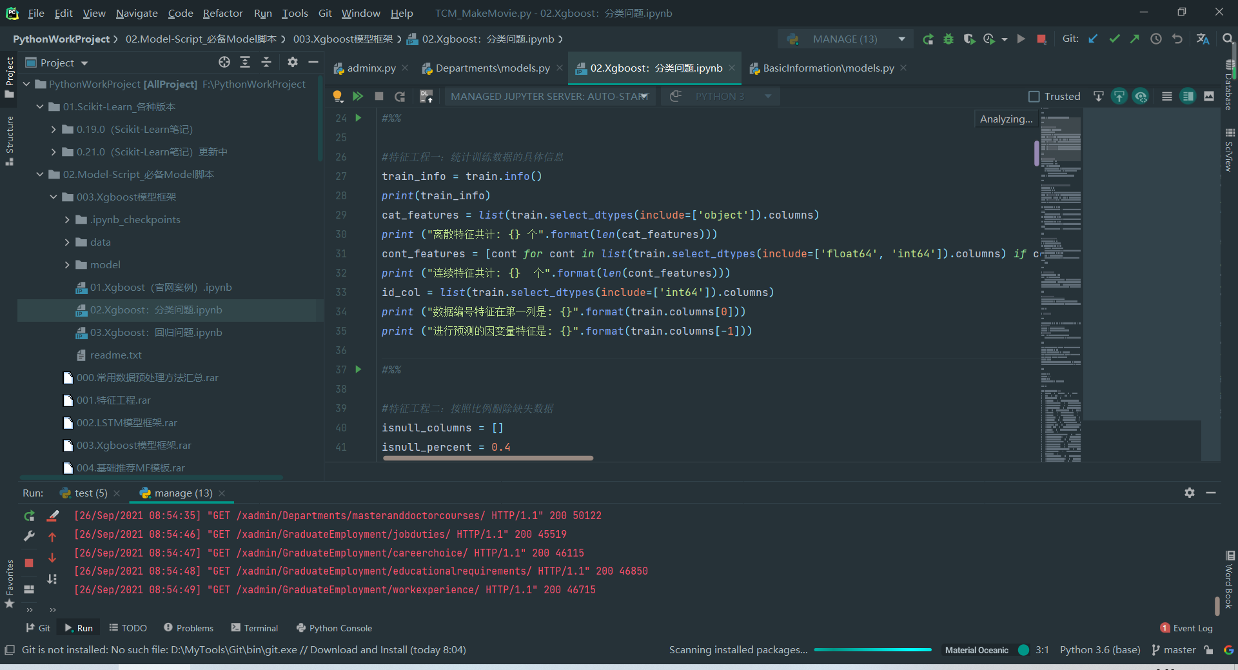Click Git commit checkmark icon
Screen dimensions: 1238x670
point(1114,39)
